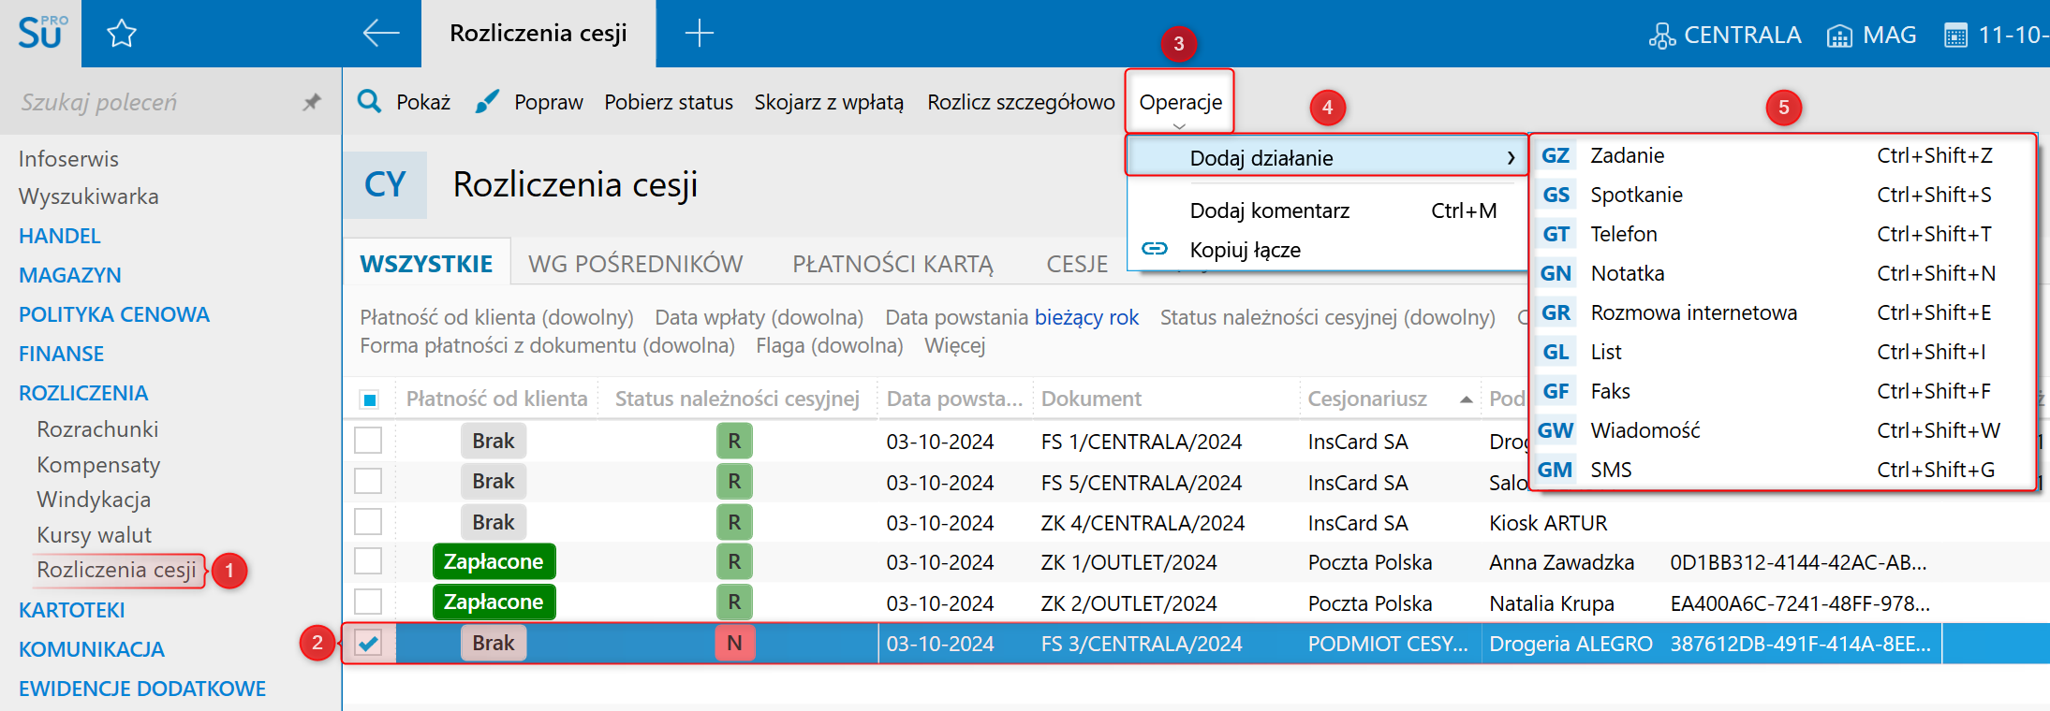The image size is (2050, 711).
Task: Click the GT Telefon icon
Action: point(1556,234)
